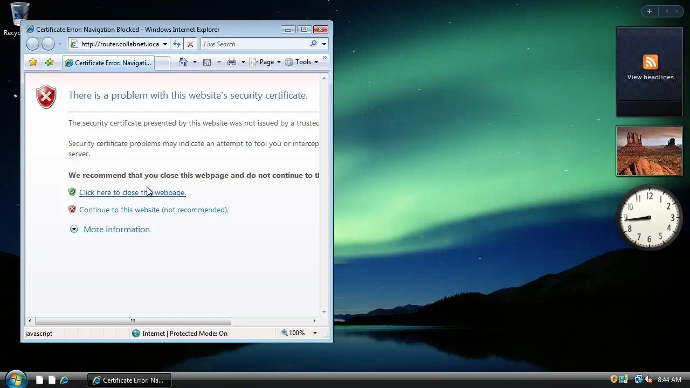The width and height of the screenshot is (690, 388).
Task: Click the RSS Feeds toolbar icon
Action: point(207,62)
